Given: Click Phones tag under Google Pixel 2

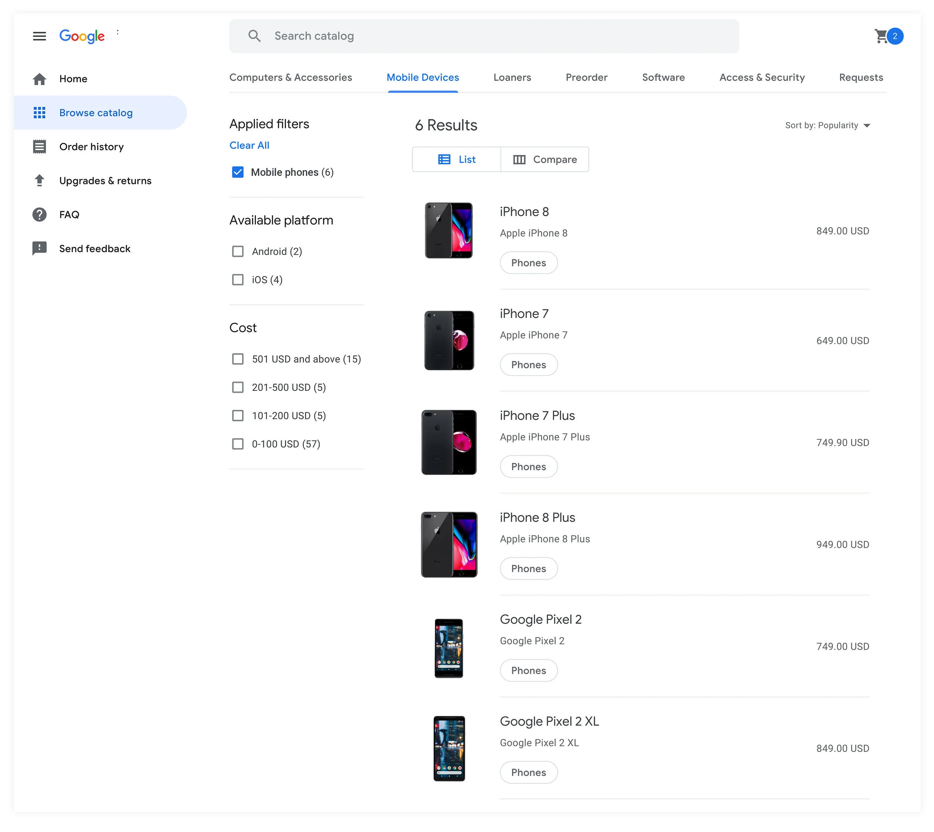Looking at the screenshot, I should tap(529, 671).
